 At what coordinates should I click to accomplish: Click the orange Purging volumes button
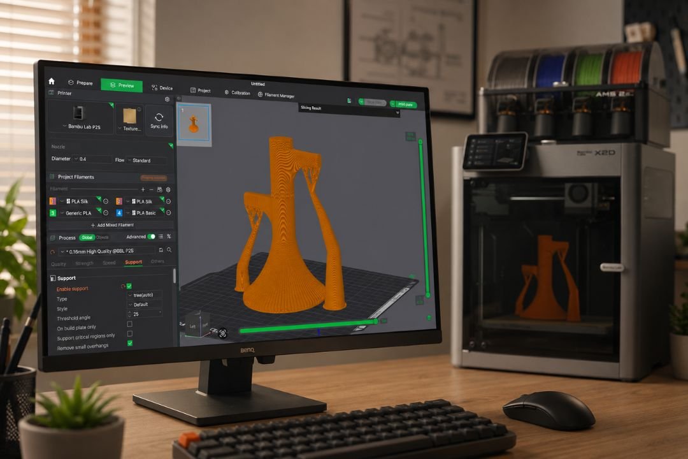pos(154,177)
